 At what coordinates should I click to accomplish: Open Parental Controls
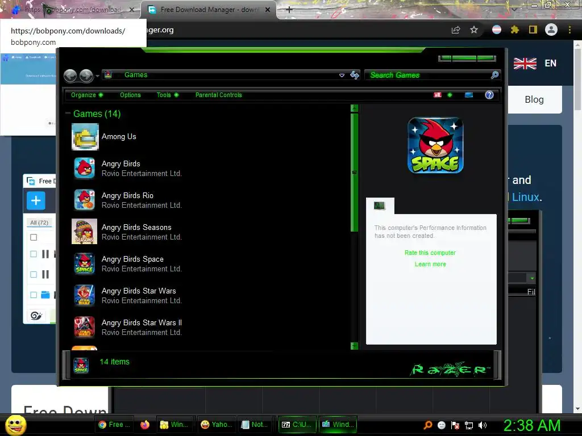(219, 95)
